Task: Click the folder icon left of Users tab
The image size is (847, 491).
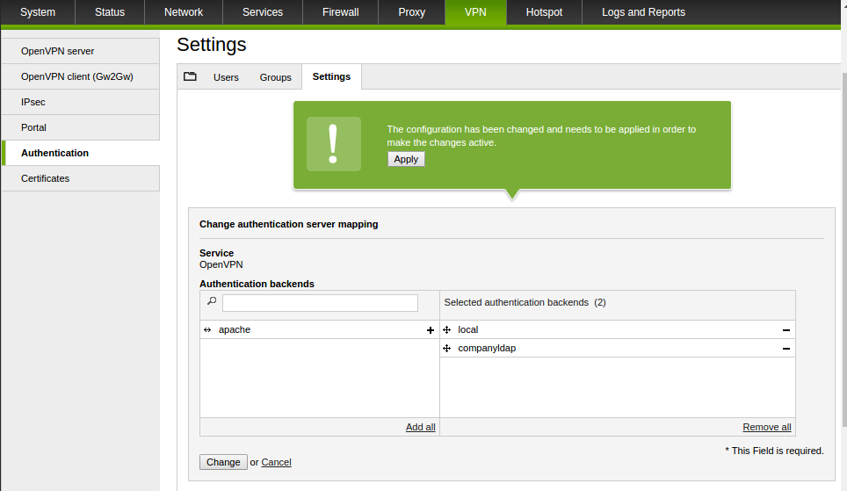Action: [190, 76]
